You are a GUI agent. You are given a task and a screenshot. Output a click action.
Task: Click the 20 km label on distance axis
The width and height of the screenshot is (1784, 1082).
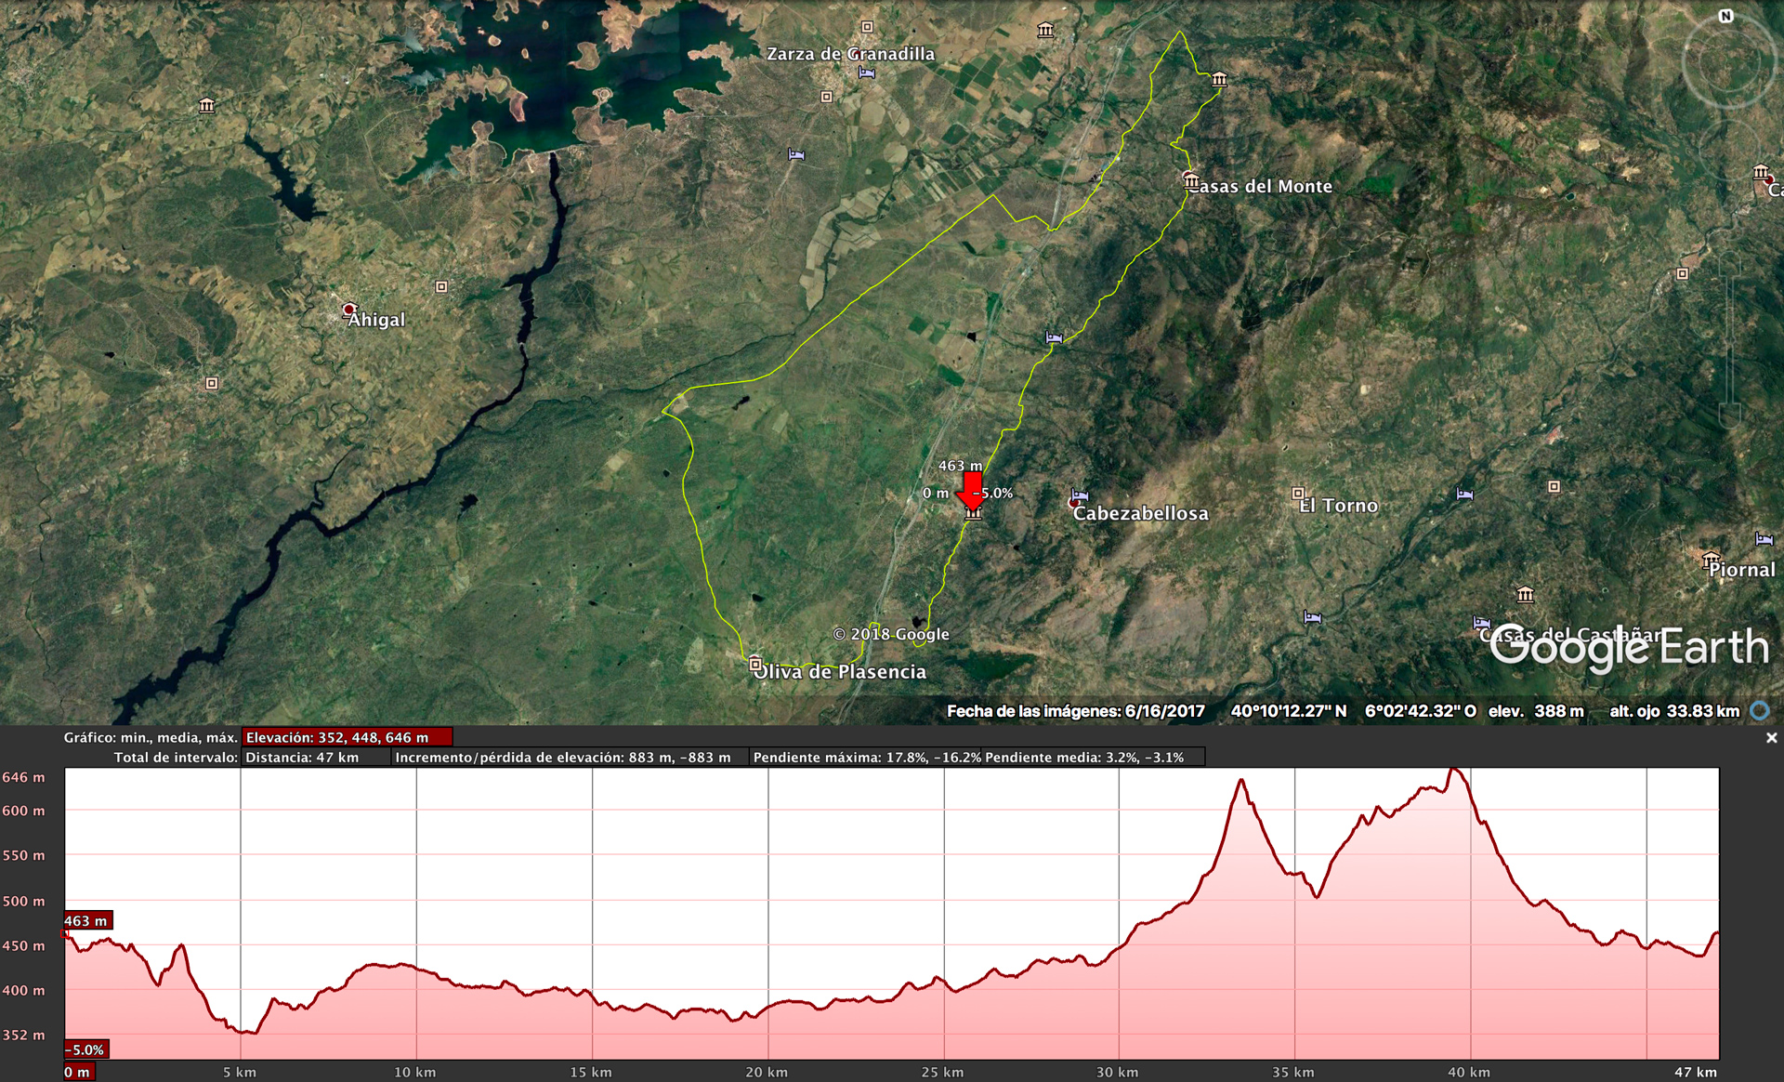[x=767, y=1072]
